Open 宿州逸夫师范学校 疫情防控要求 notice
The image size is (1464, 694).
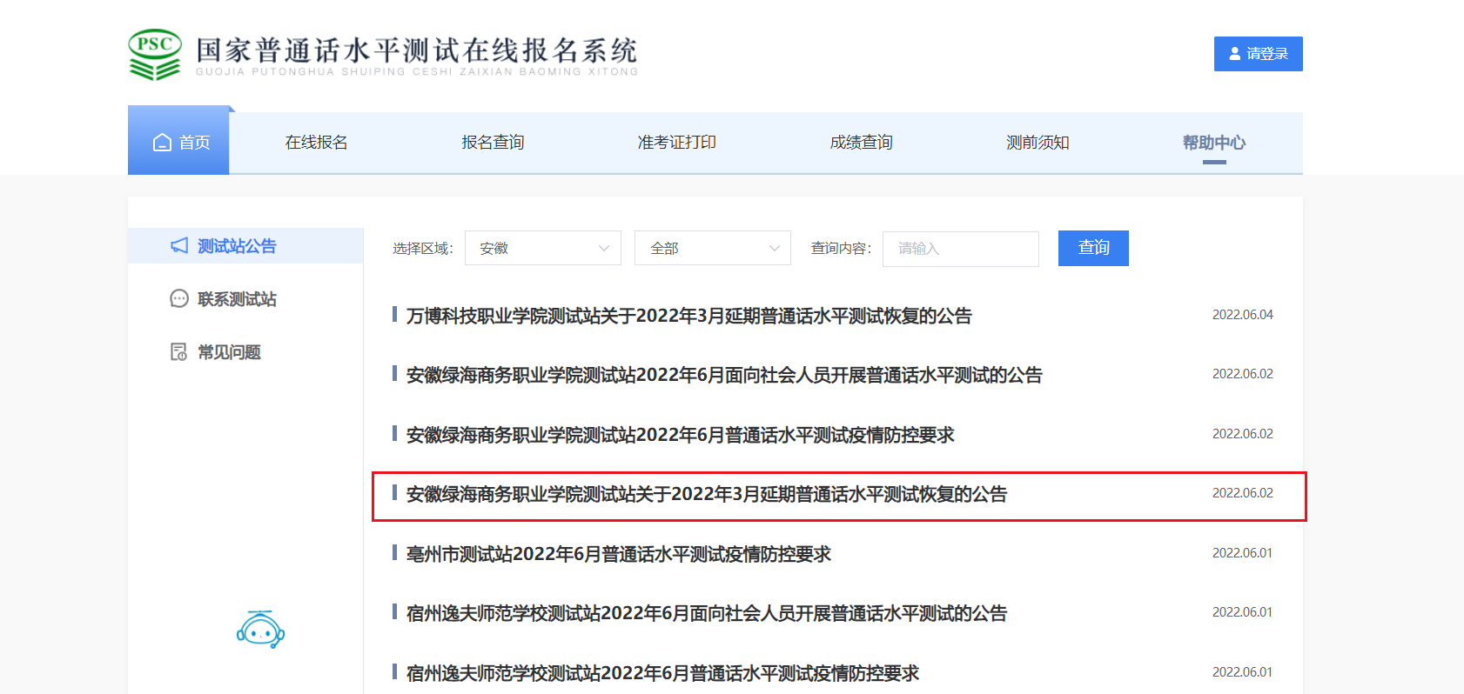click(662, 673)
